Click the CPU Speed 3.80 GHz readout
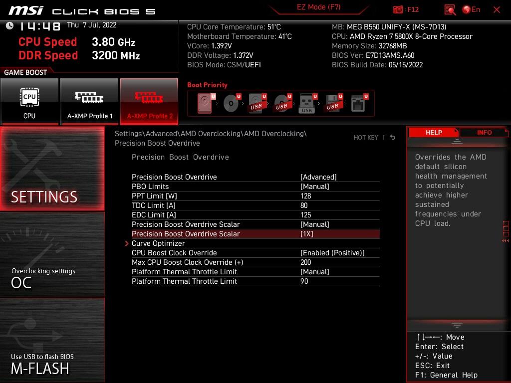The image size is (511, 383). 77,42
